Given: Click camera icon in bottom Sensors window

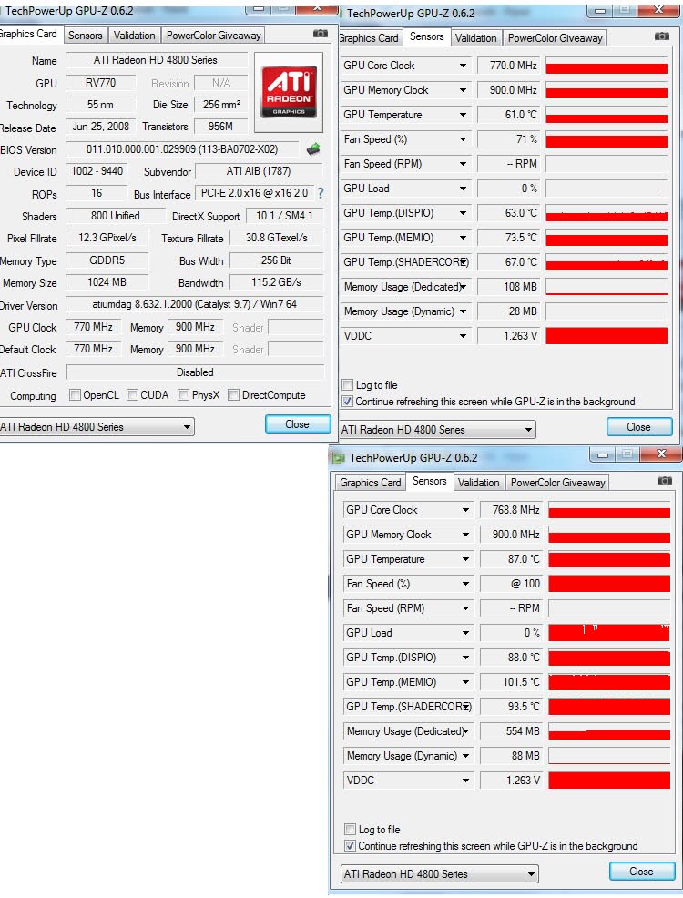Looking at the screenshot, I should click(664, 481).
